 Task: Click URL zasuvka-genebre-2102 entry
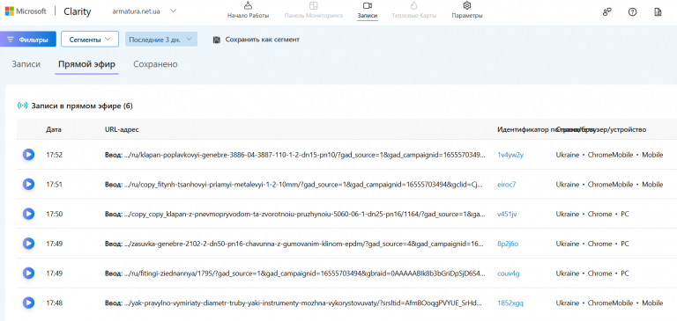point(294,244)
